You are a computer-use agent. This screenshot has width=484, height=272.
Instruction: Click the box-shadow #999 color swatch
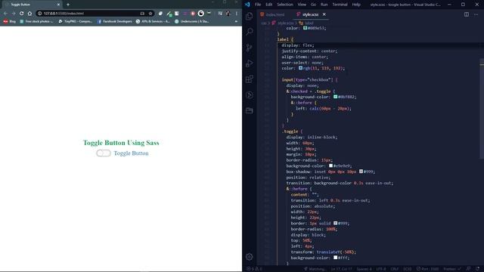361,172
